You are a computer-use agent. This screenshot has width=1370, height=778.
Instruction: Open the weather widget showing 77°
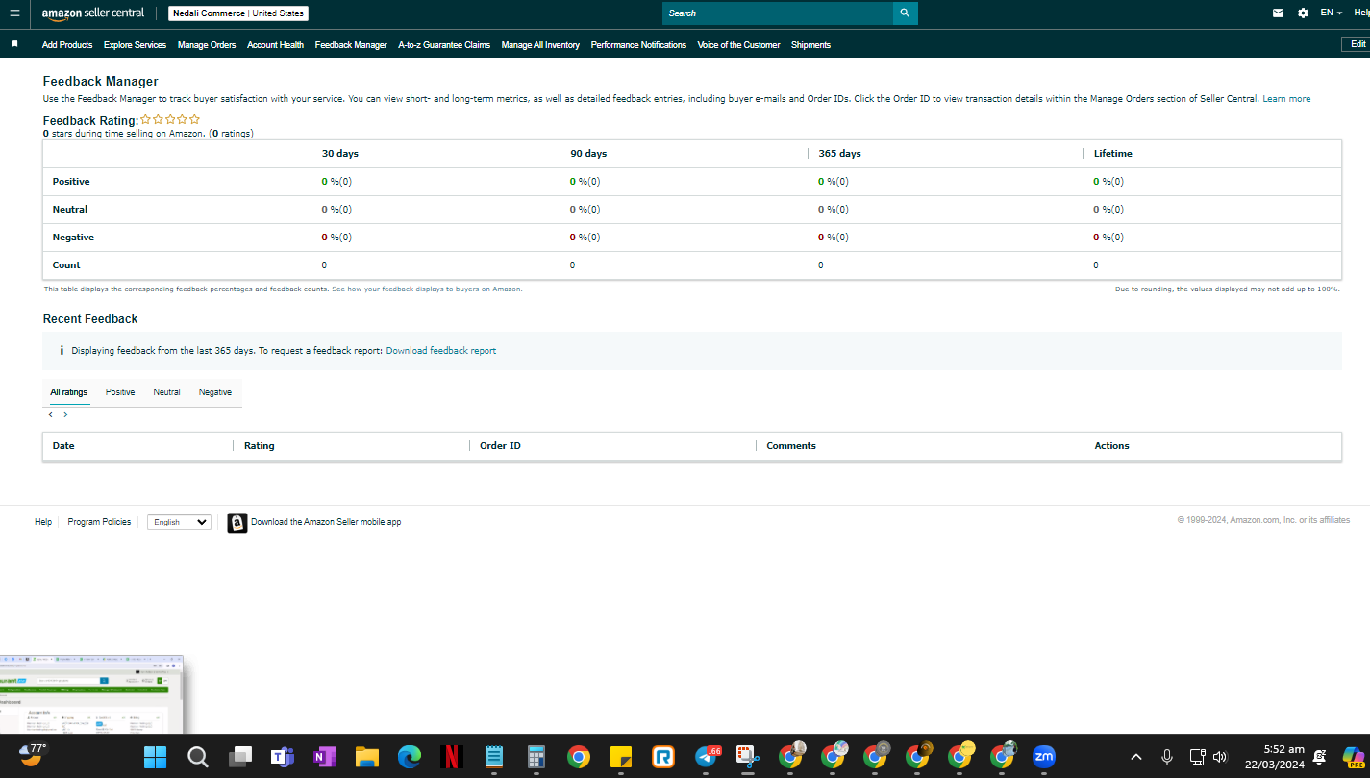tap(33, 755)
